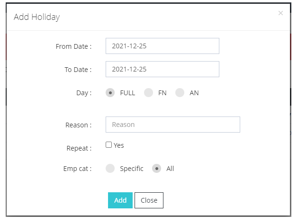Enable the Repeat Yes checkbox
This screenshot has height=224, width=307.
click(109, 145)
